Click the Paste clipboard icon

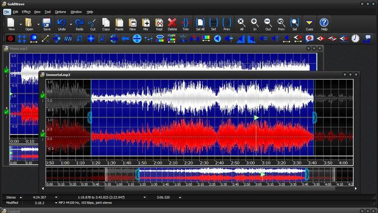(x=119, y=24)
